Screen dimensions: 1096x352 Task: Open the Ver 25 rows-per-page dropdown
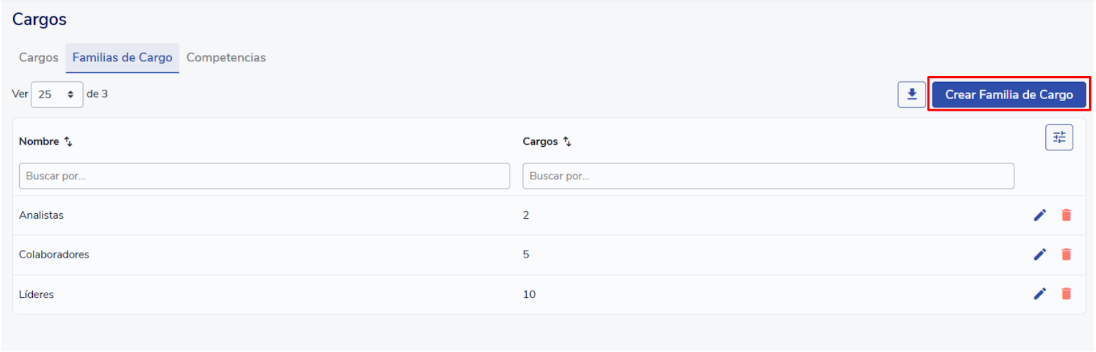[57, 94]
